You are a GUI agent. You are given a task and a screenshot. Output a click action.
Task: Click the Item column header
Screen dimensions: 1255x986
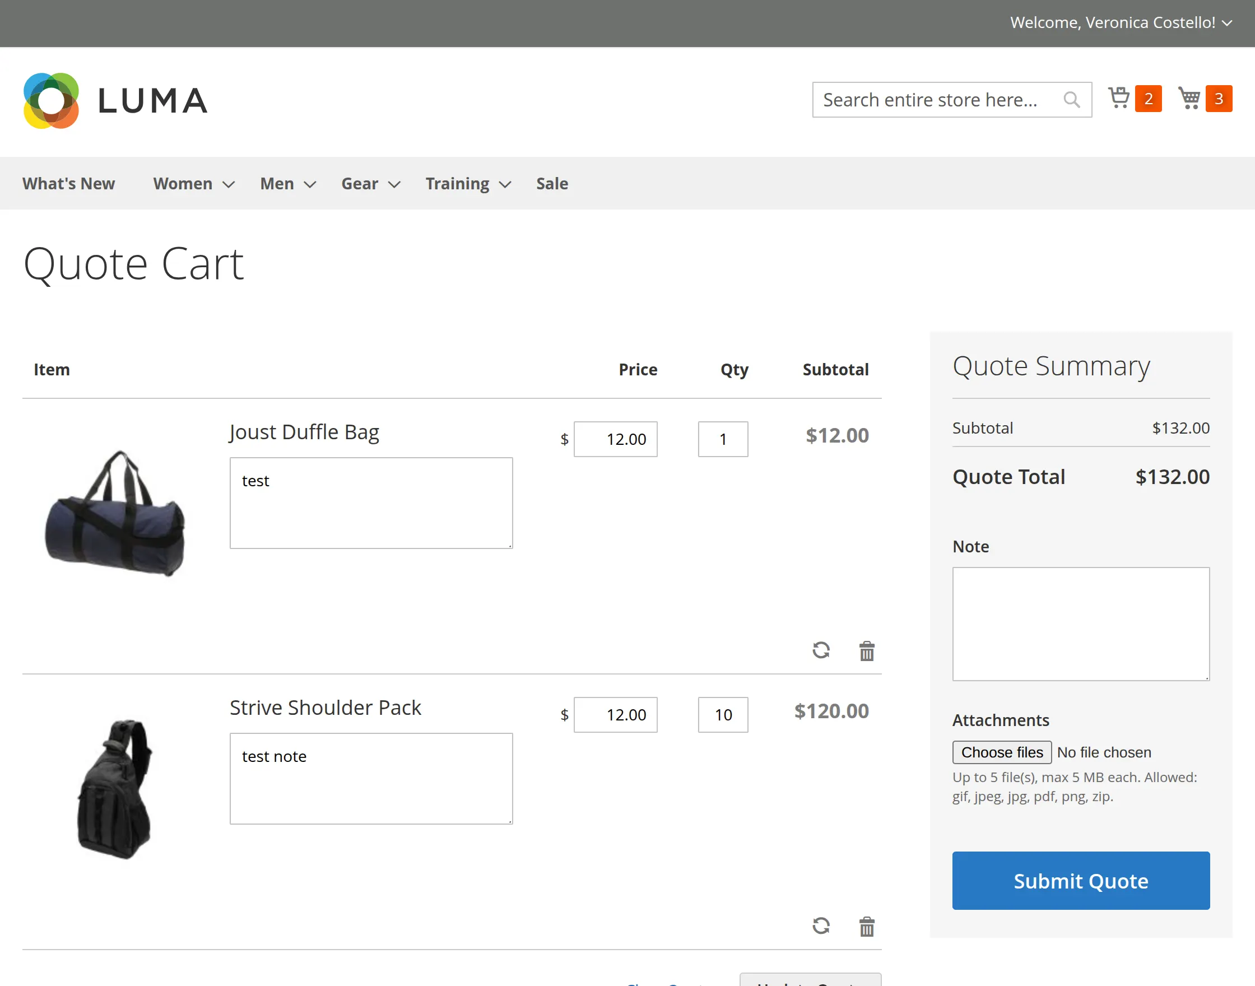pos(52,369)
